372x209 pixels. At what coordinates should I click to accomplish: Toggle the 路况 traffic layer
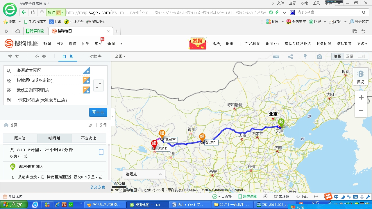click(x=361, y=77)
